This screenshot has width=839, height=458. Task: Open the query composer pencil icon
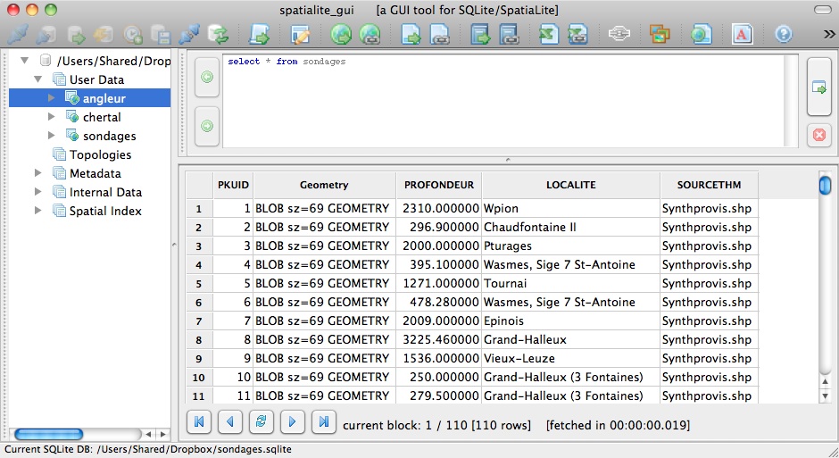pyautogui.click(x=300, y=35)
